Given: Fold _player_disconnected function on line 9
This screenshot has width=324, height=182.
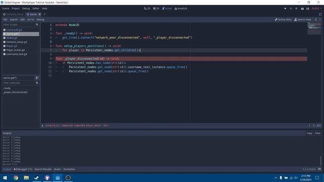Looking at the screenshot, I should coord(53,59).
